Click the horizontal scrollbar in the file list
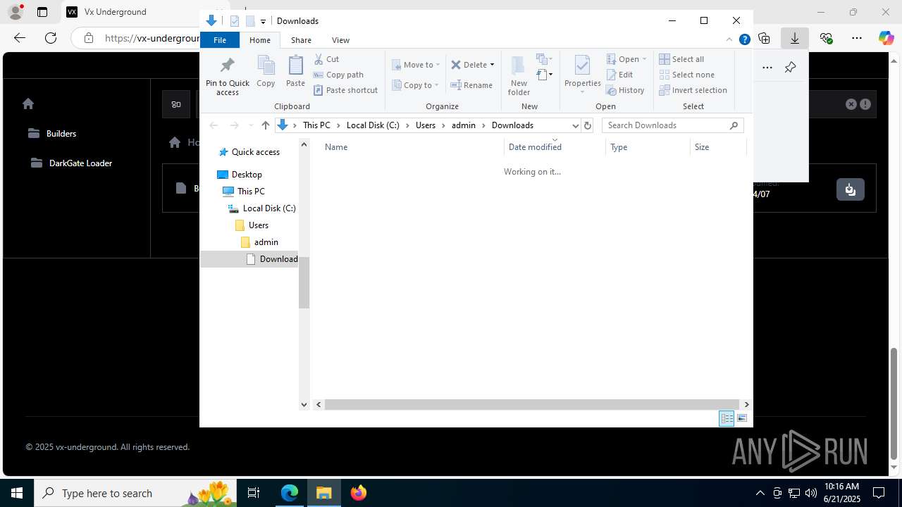Screen dimensions: 902x507 point(532,404)
